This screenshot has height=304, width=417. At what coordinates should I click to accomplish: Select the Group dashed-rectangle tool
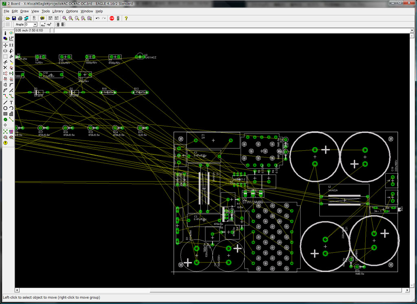point(5,56)
